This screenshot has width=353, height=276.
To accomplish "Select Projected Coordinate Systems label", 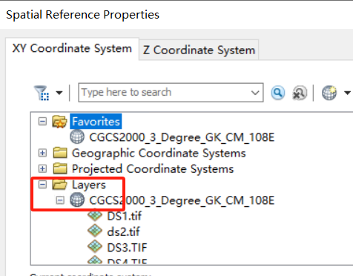I will (x=153, y=169).
